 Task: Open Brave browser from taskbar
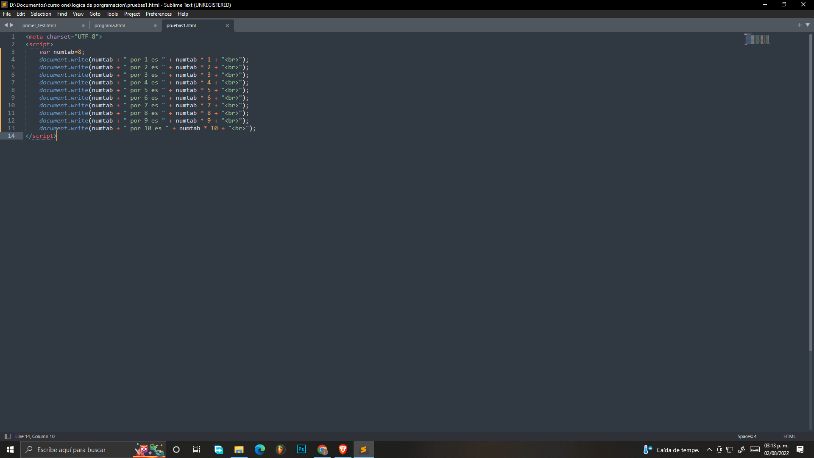[x=343, y=450]
